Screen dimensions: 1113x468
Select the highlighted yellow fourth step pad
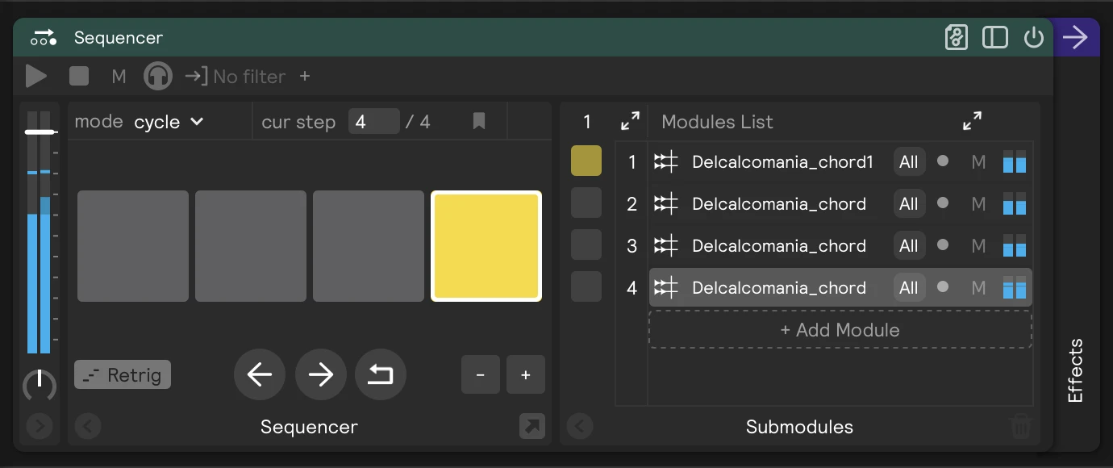point(486,246)
